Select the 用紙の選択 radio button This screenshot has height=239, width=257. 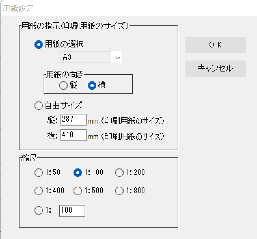[x=38, y=45]
